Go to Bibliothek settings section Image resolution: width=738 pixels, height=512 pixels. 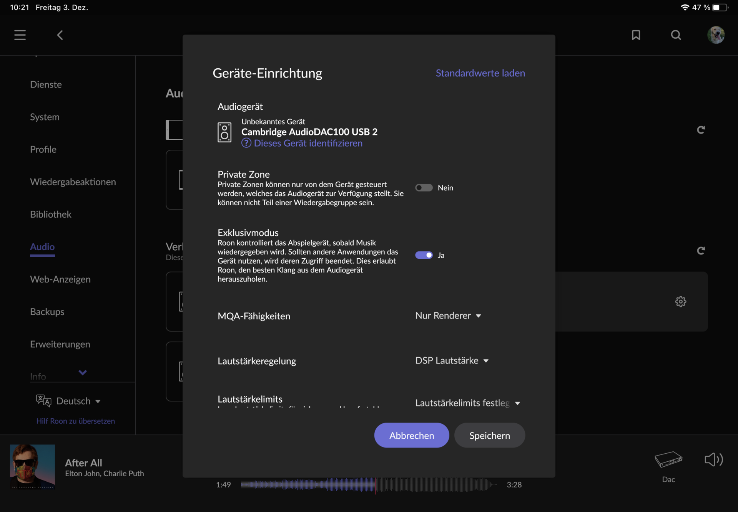coord(51,214)
